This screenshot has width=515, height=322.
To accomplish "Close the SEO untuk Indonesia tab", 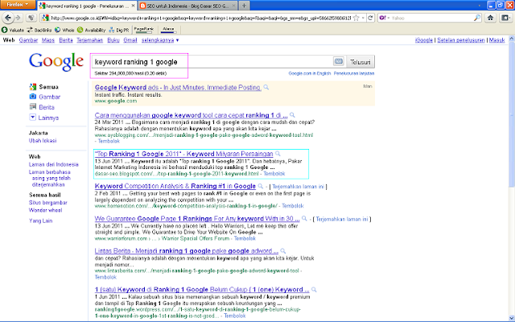I will tap(233, 6).
